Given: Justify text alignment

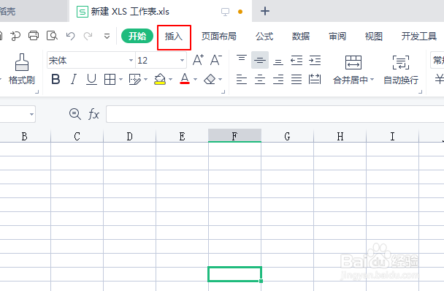Looking at the screenshot, I should (x=296, y=80).
